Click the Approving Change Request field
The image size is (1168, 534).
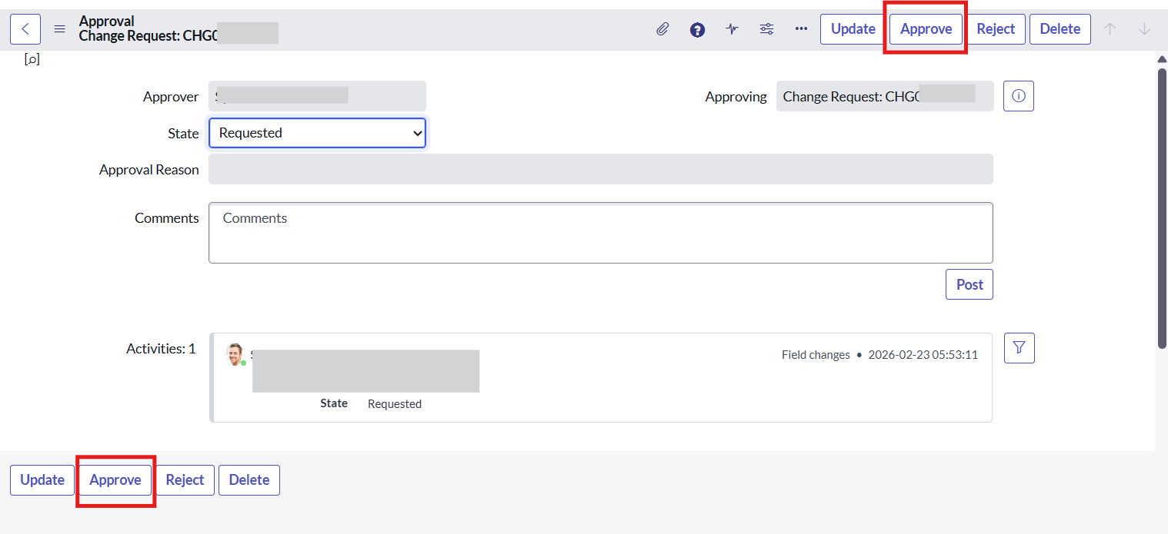coord(885,96)
